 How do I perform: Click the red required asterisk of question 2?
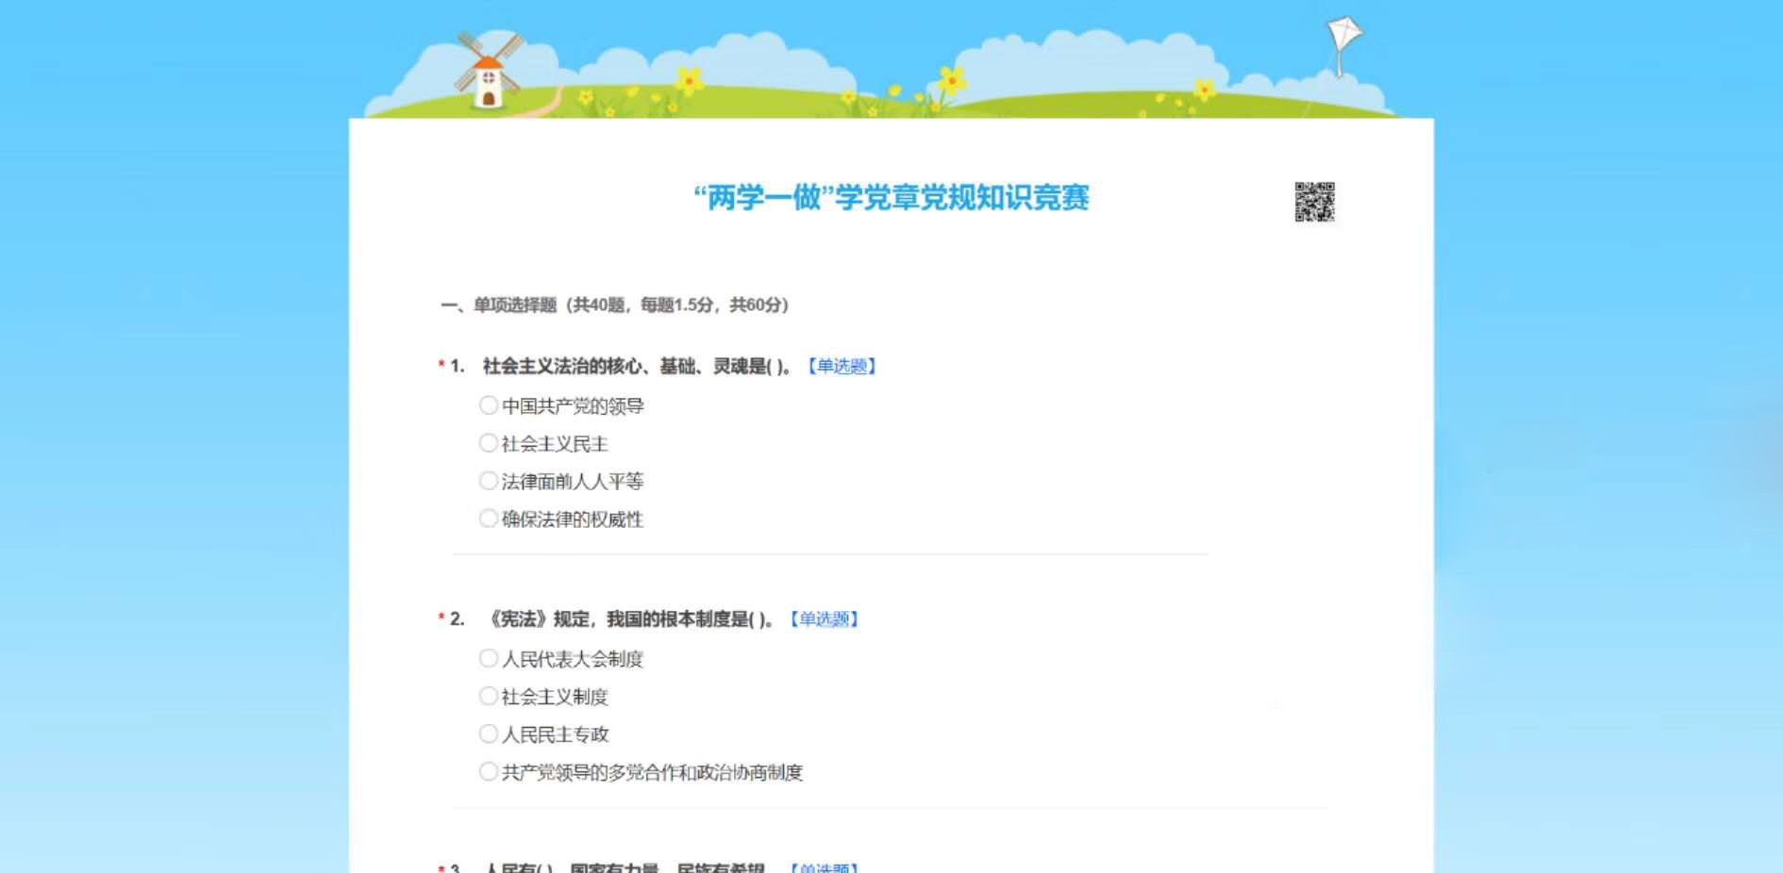(441, 618)
